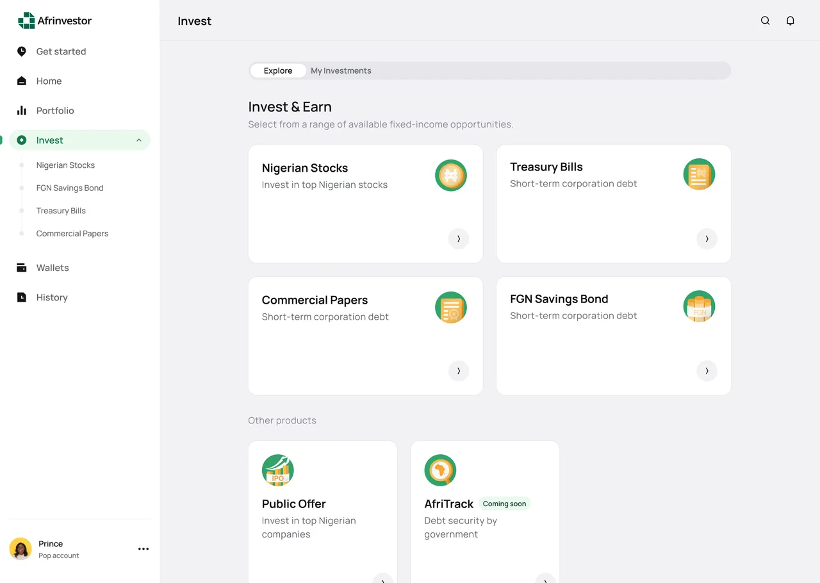Click the Public Offer IPO icon

[278, 470]
